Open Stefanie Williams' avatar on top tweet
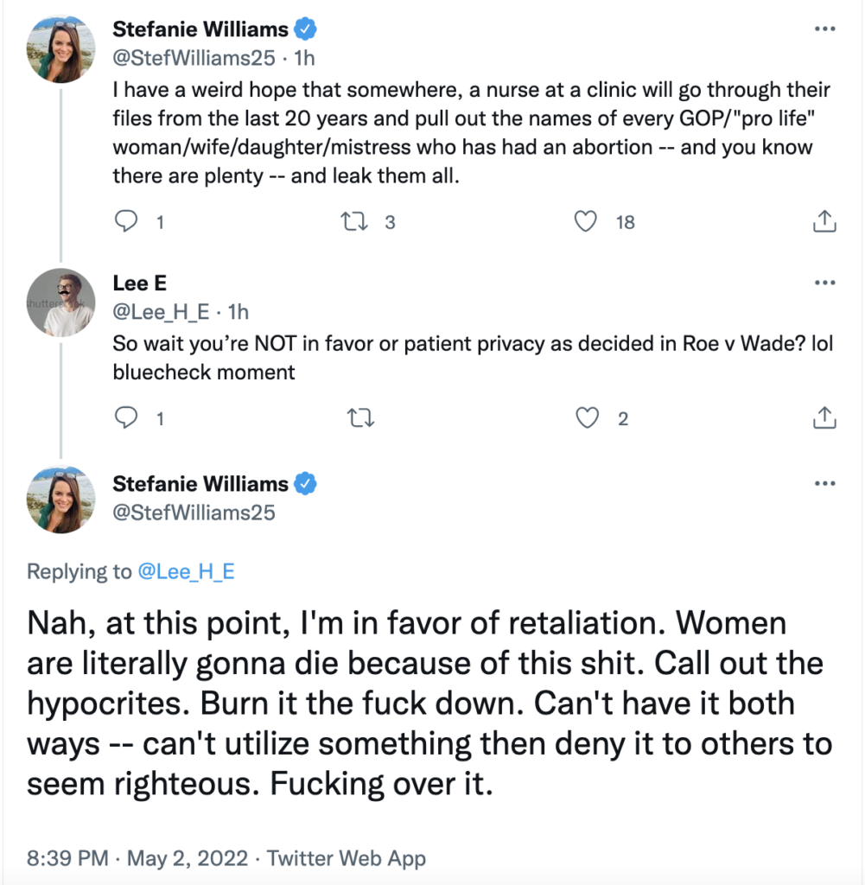 point(60,48)
